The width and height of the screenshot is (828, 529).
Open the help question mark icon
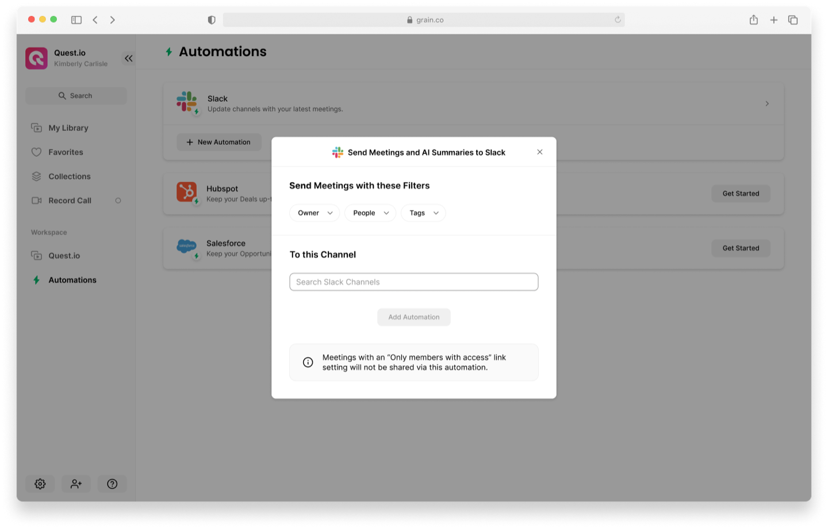112,484
